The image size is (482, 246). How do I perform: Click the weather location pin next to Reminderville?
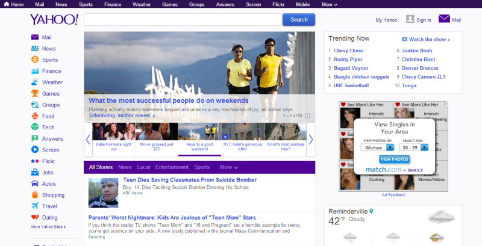[x=371, y=211]
